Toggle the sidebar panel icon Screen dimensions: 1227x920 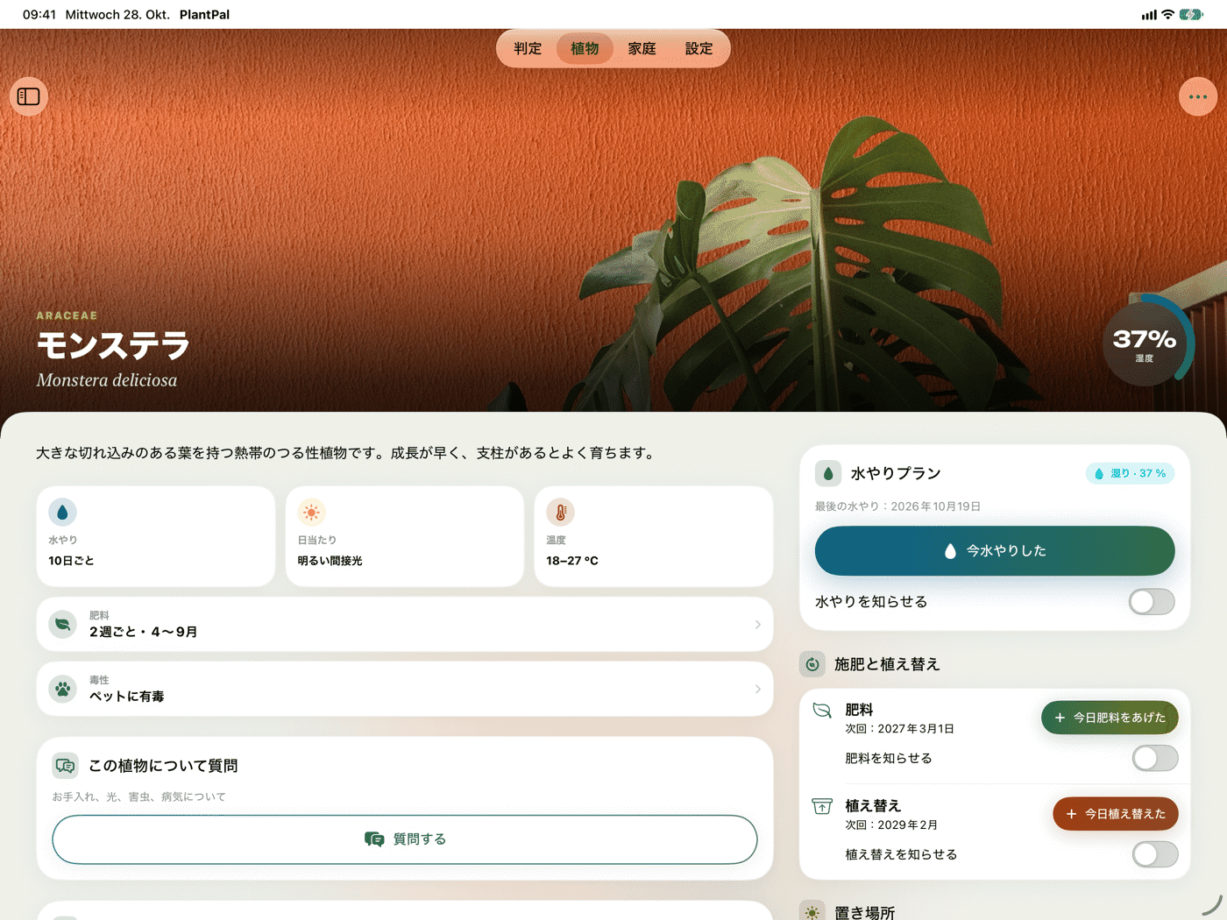[x=29, y=96]
